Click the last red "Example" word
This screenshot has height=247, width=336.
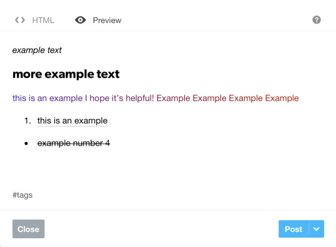click(x=282, y=98)
